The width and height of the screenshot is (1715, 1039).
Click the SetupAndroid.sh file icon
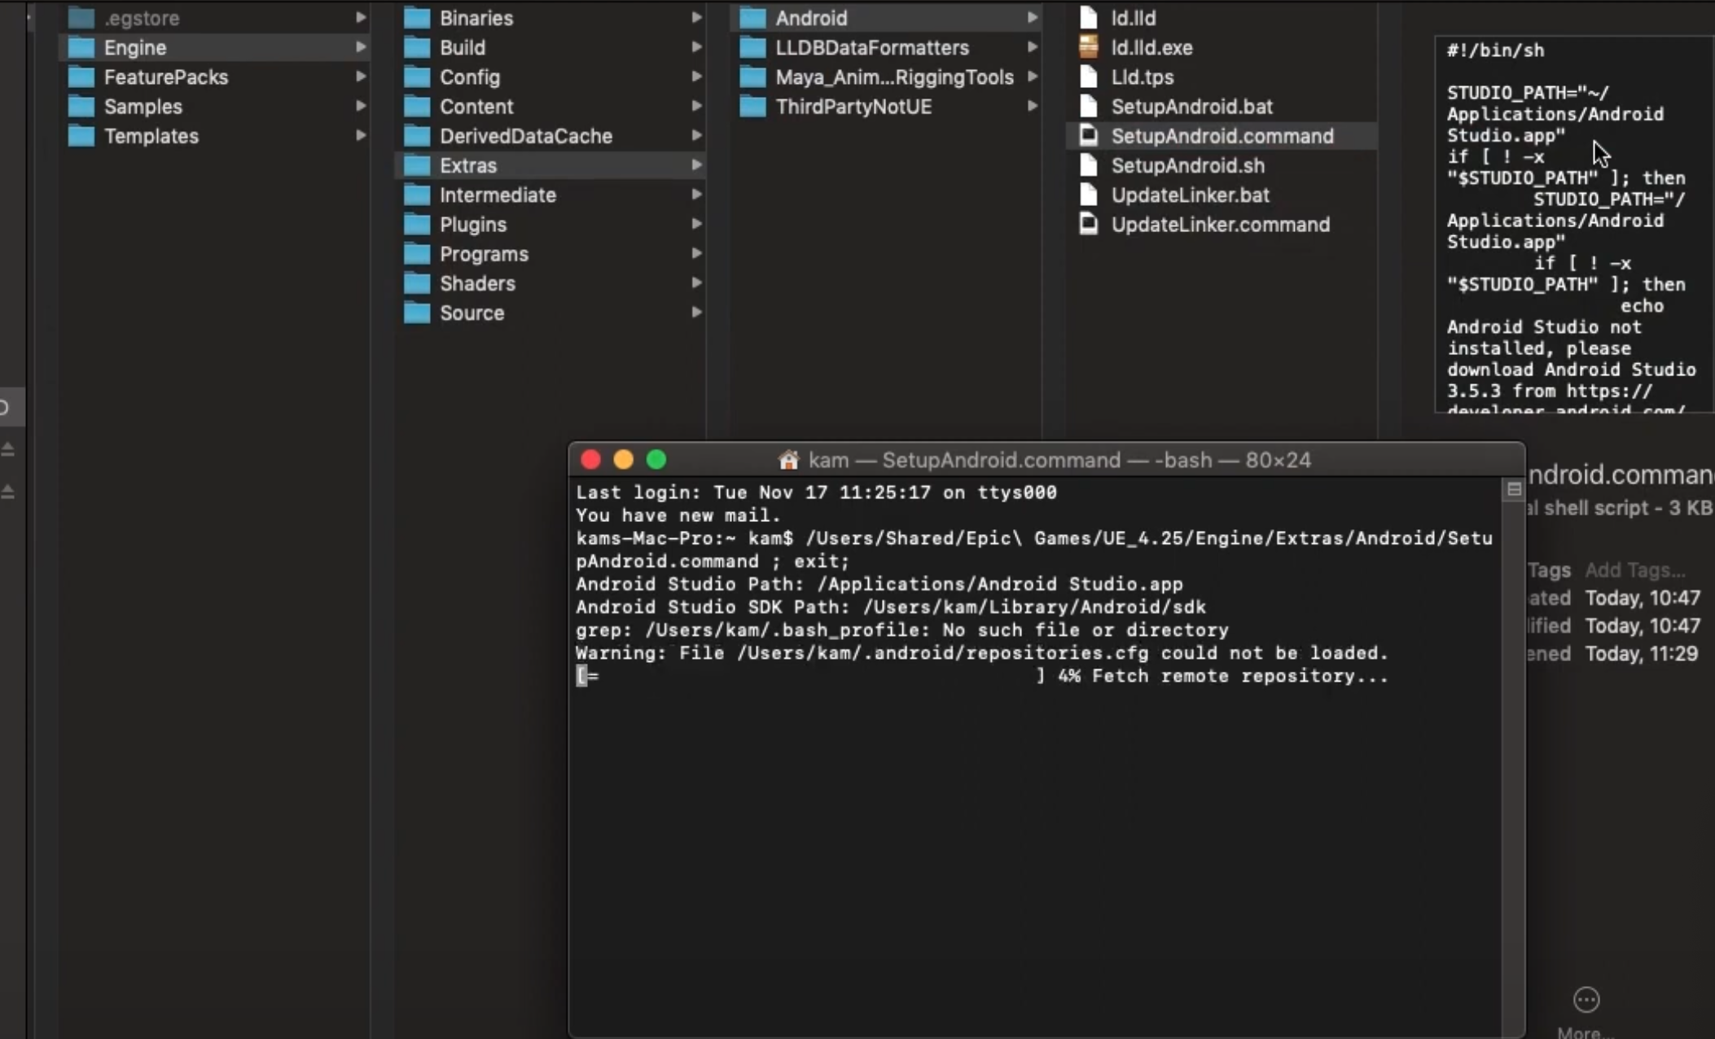1088,165
